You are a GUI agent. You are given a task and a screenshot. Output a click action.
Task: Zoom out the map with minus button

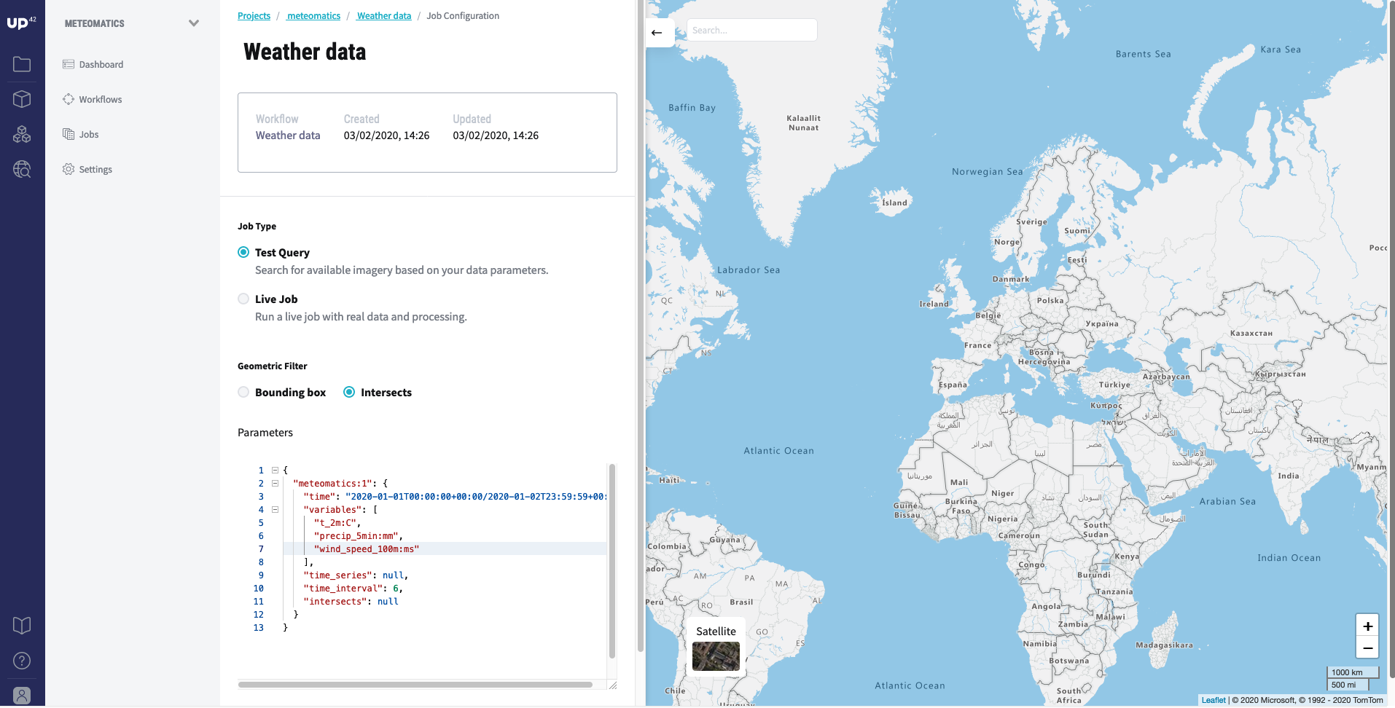point(1367,648)
